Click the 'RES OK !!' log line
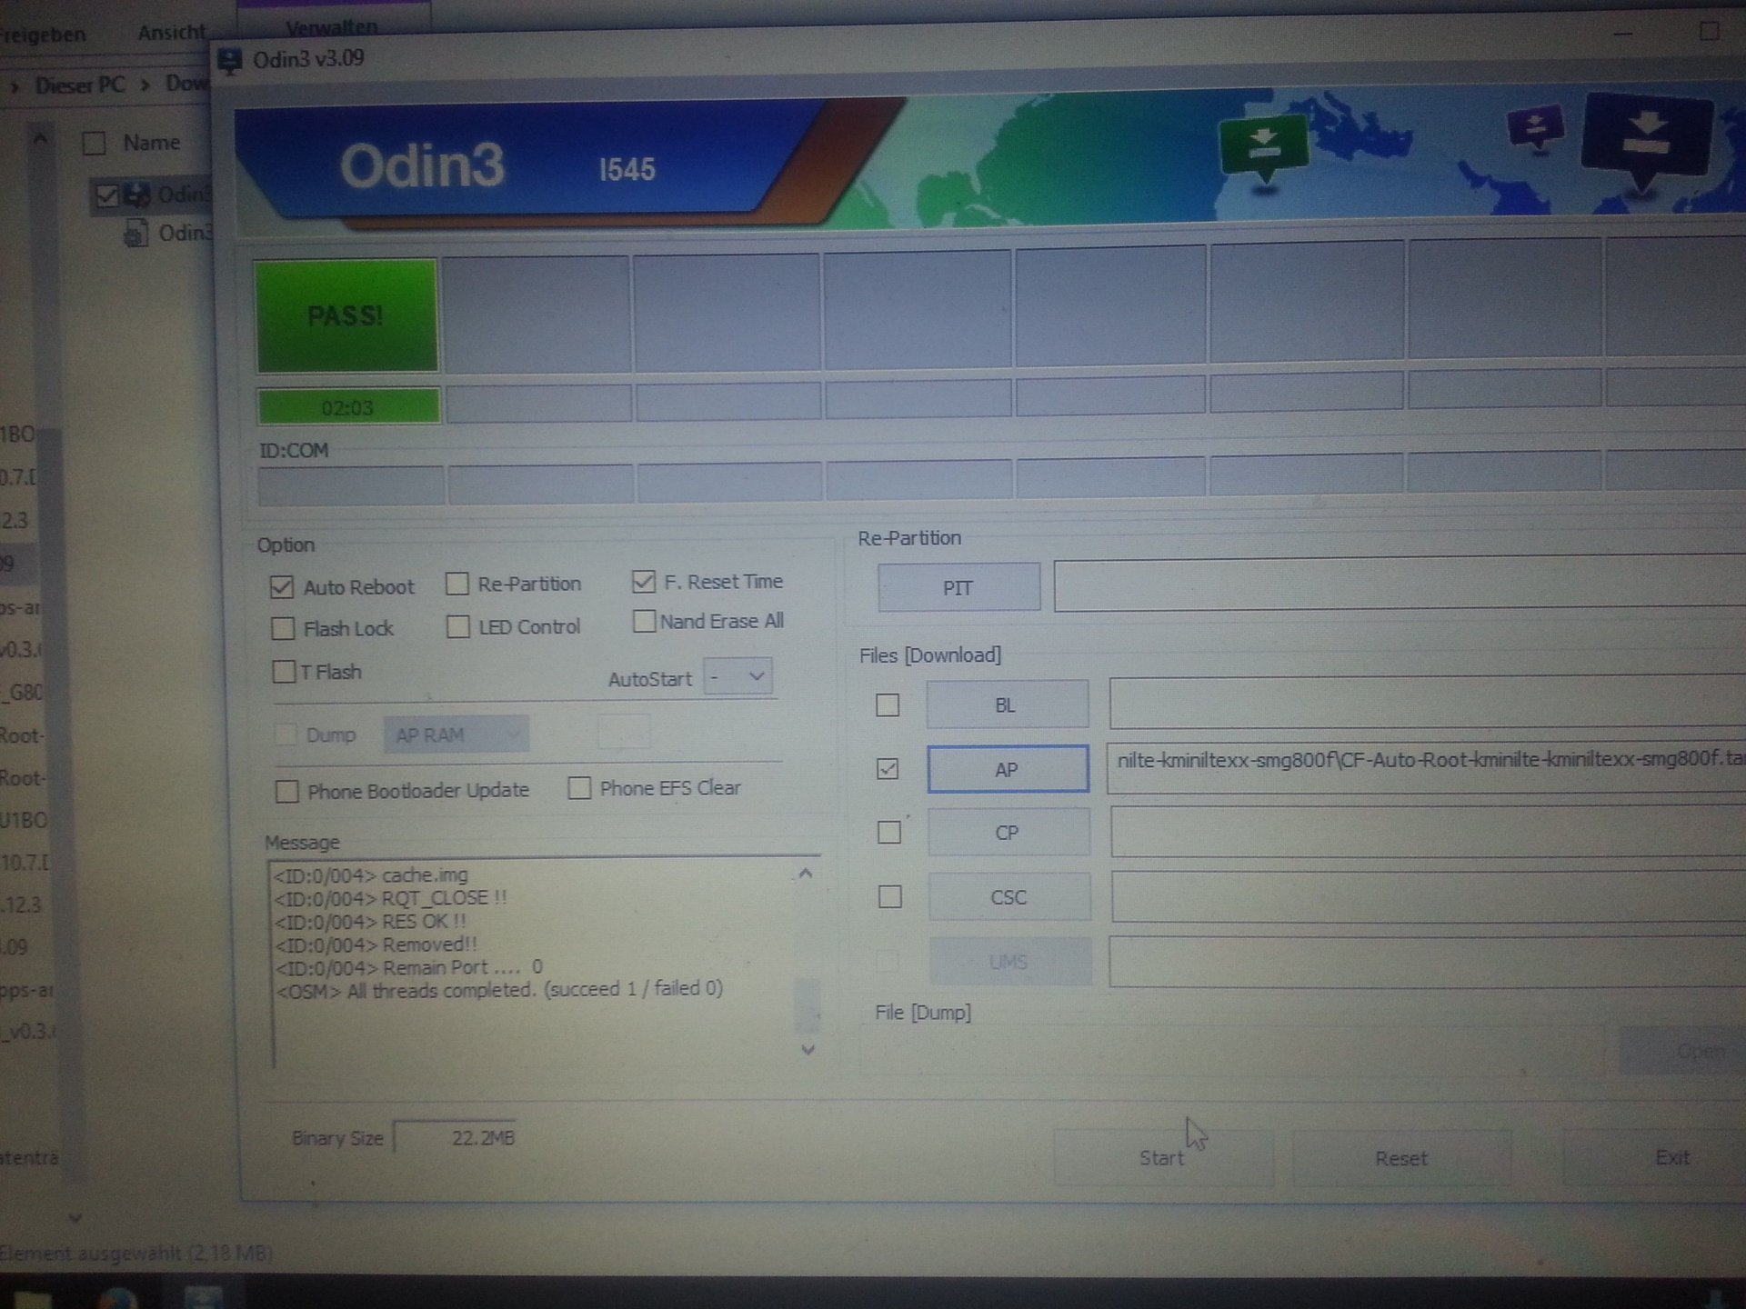The image size is (1746, 1309). [x=370, y=921]
